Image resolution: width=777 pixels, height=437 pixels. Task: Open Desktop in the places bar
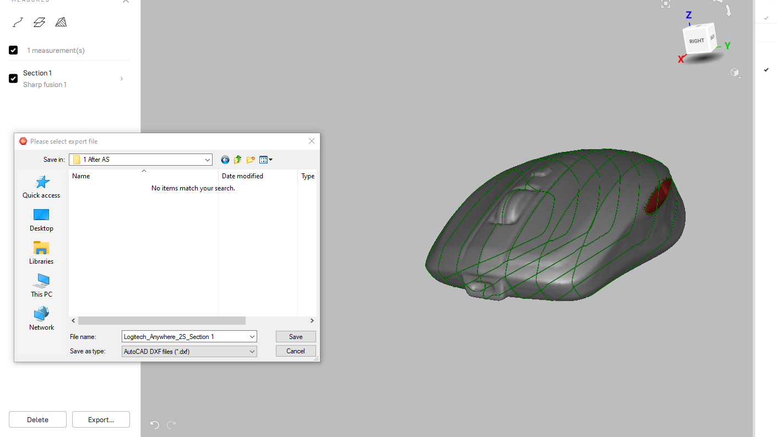coord(41,220)
